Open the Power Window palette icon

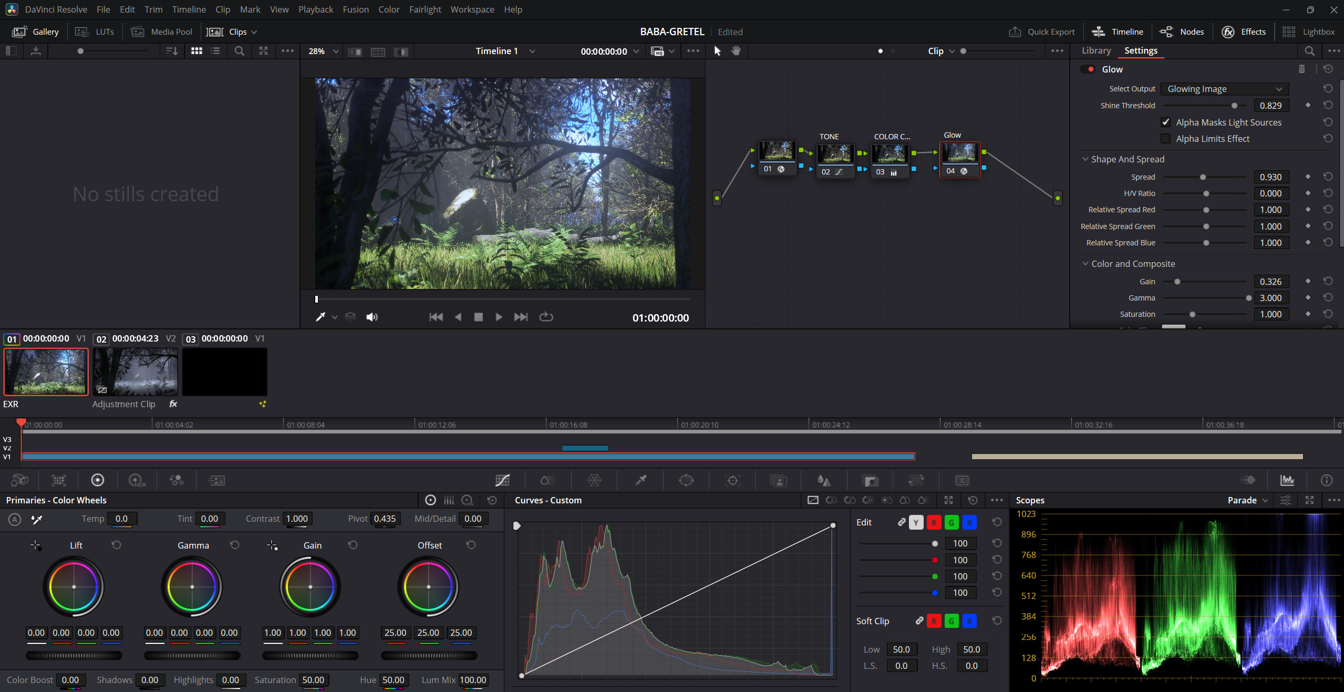(686, 480)
